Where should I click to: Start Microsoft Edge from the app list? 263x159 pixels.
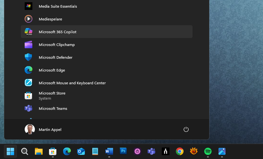tap(52, 70)
